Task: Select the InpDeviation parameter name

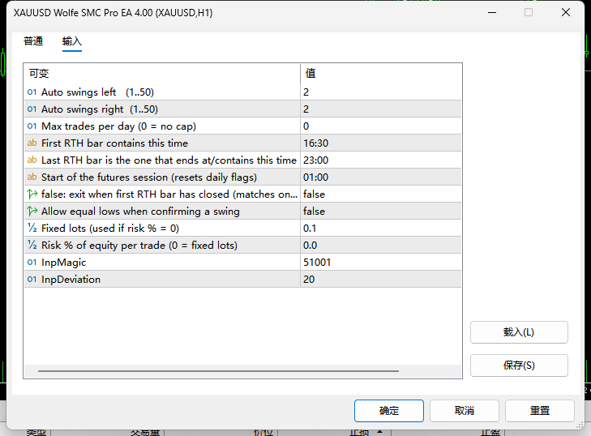Action: click(x=71, y=279)
